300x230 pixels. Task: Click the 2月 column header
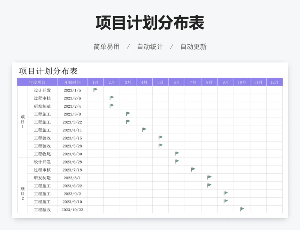tap(111, 82)
